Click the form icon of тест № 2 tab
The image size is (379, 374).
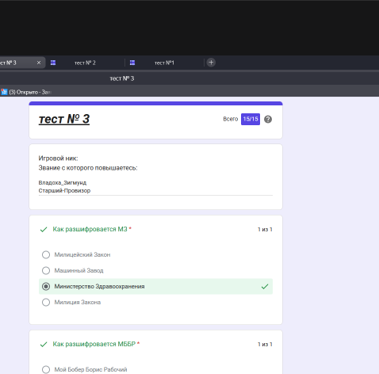53,63
